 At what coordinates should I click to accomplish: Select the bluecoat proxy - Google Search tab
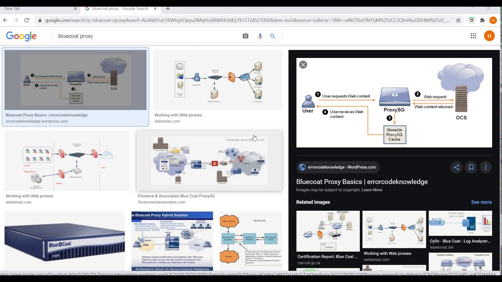coord(121,9)
